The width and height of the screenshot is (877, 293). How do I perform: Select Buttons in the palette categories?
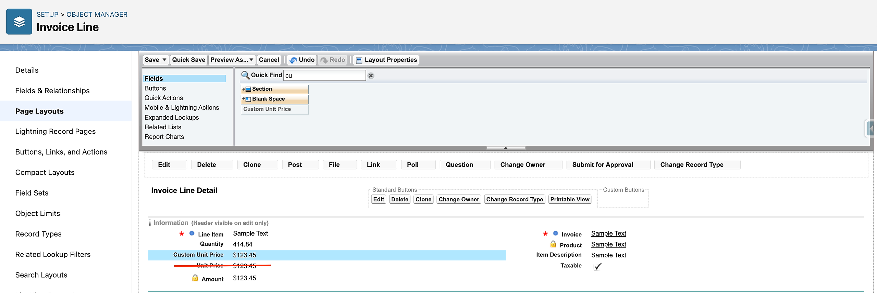[155, 88]
